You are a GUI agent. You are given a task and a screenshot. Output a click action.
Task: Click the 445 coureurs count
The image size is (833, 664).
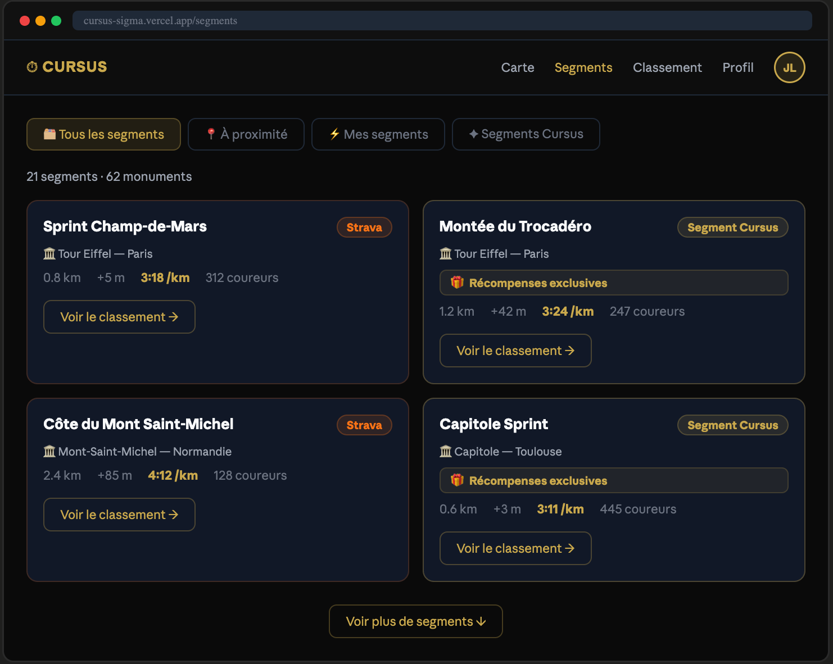tap(638, 509)
